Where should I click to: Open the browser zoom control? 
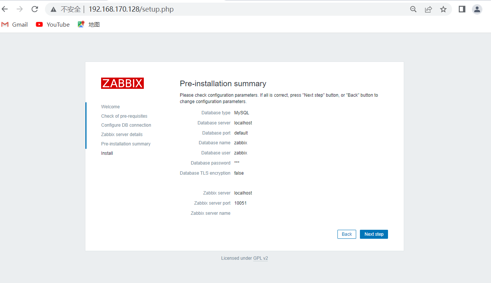click(413, 9)
